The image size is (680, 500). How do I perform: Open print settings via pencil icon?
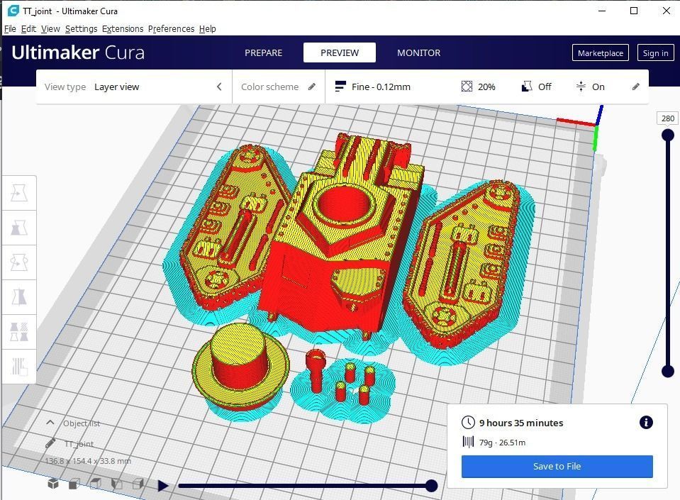[636, 87]
